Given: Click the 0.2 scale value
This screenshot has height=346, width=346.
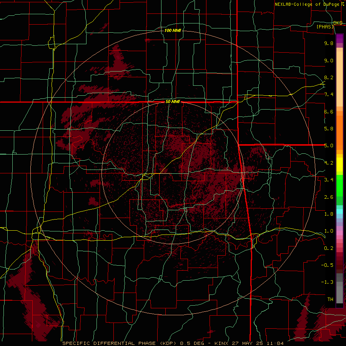Looking at the screenshot, I should 329,248.
